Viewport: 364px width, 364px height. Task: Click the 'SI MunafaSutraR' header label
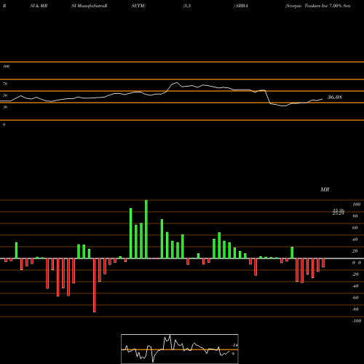click(90, 6)
